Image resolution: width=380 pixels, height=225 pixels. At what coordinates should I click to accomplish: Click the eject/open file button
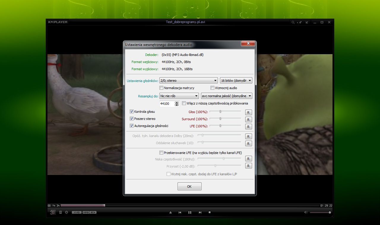coord(170,212)
